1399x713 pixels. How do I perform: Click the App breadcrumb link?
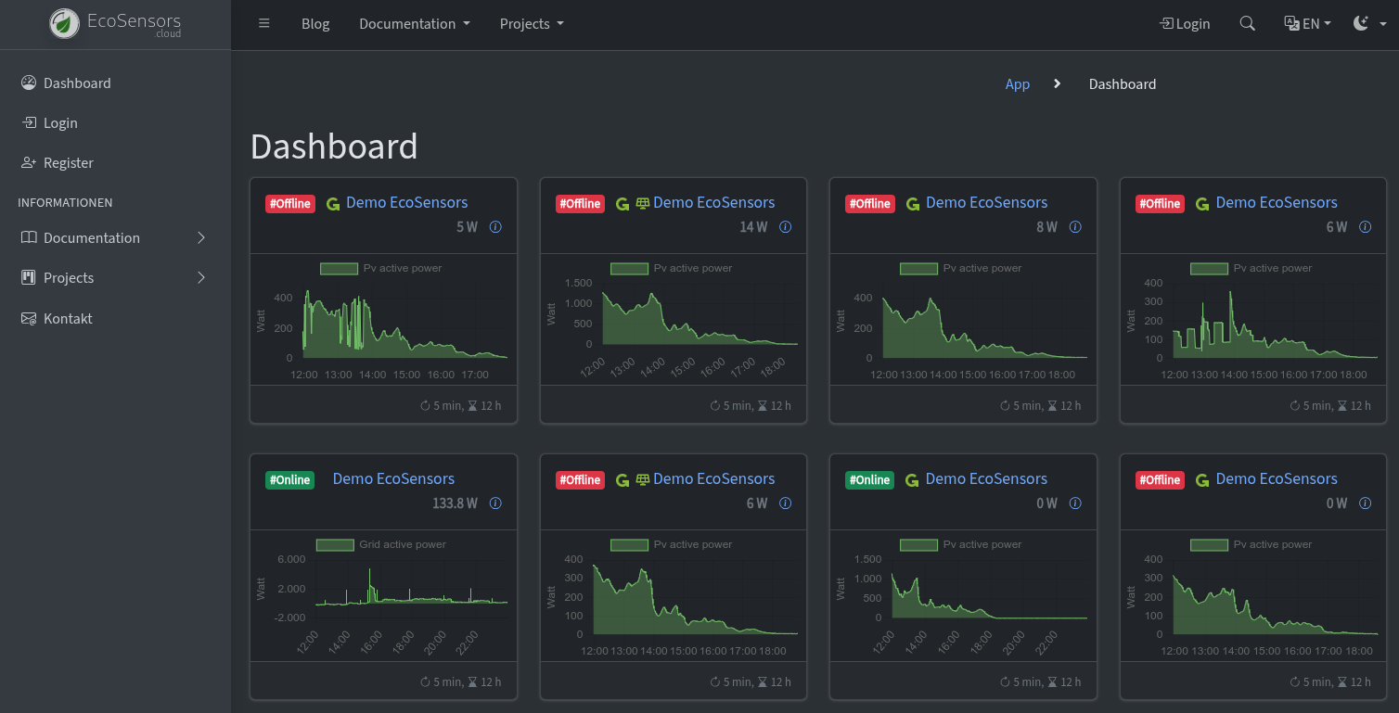(x=1017, y=84)
